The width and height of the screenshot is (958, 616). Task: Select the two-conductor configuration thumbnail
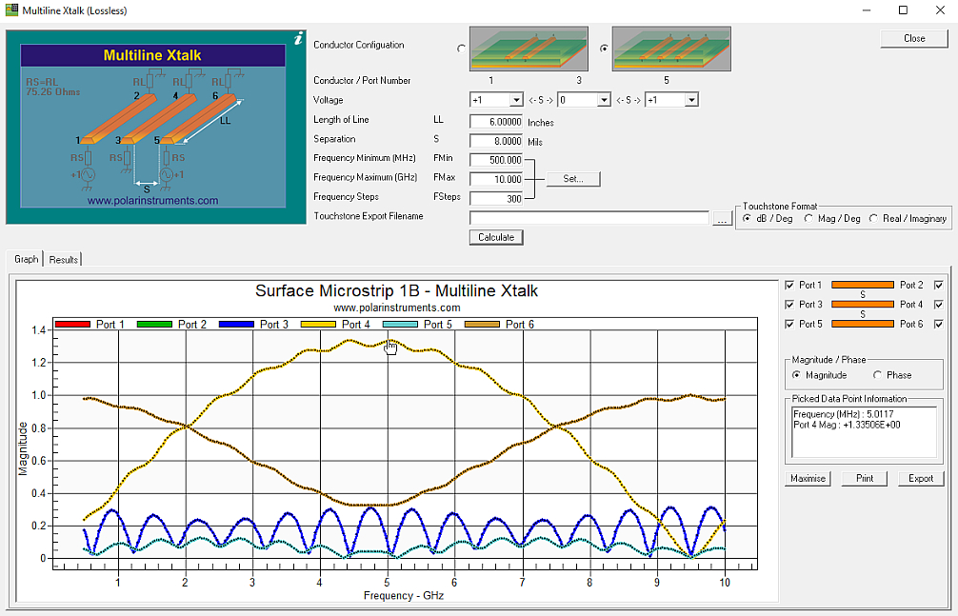click(x=529, y=49)
